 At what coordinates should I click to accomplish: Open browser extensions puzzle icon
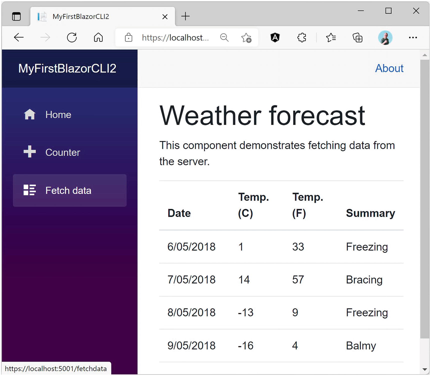coord(302,37)
